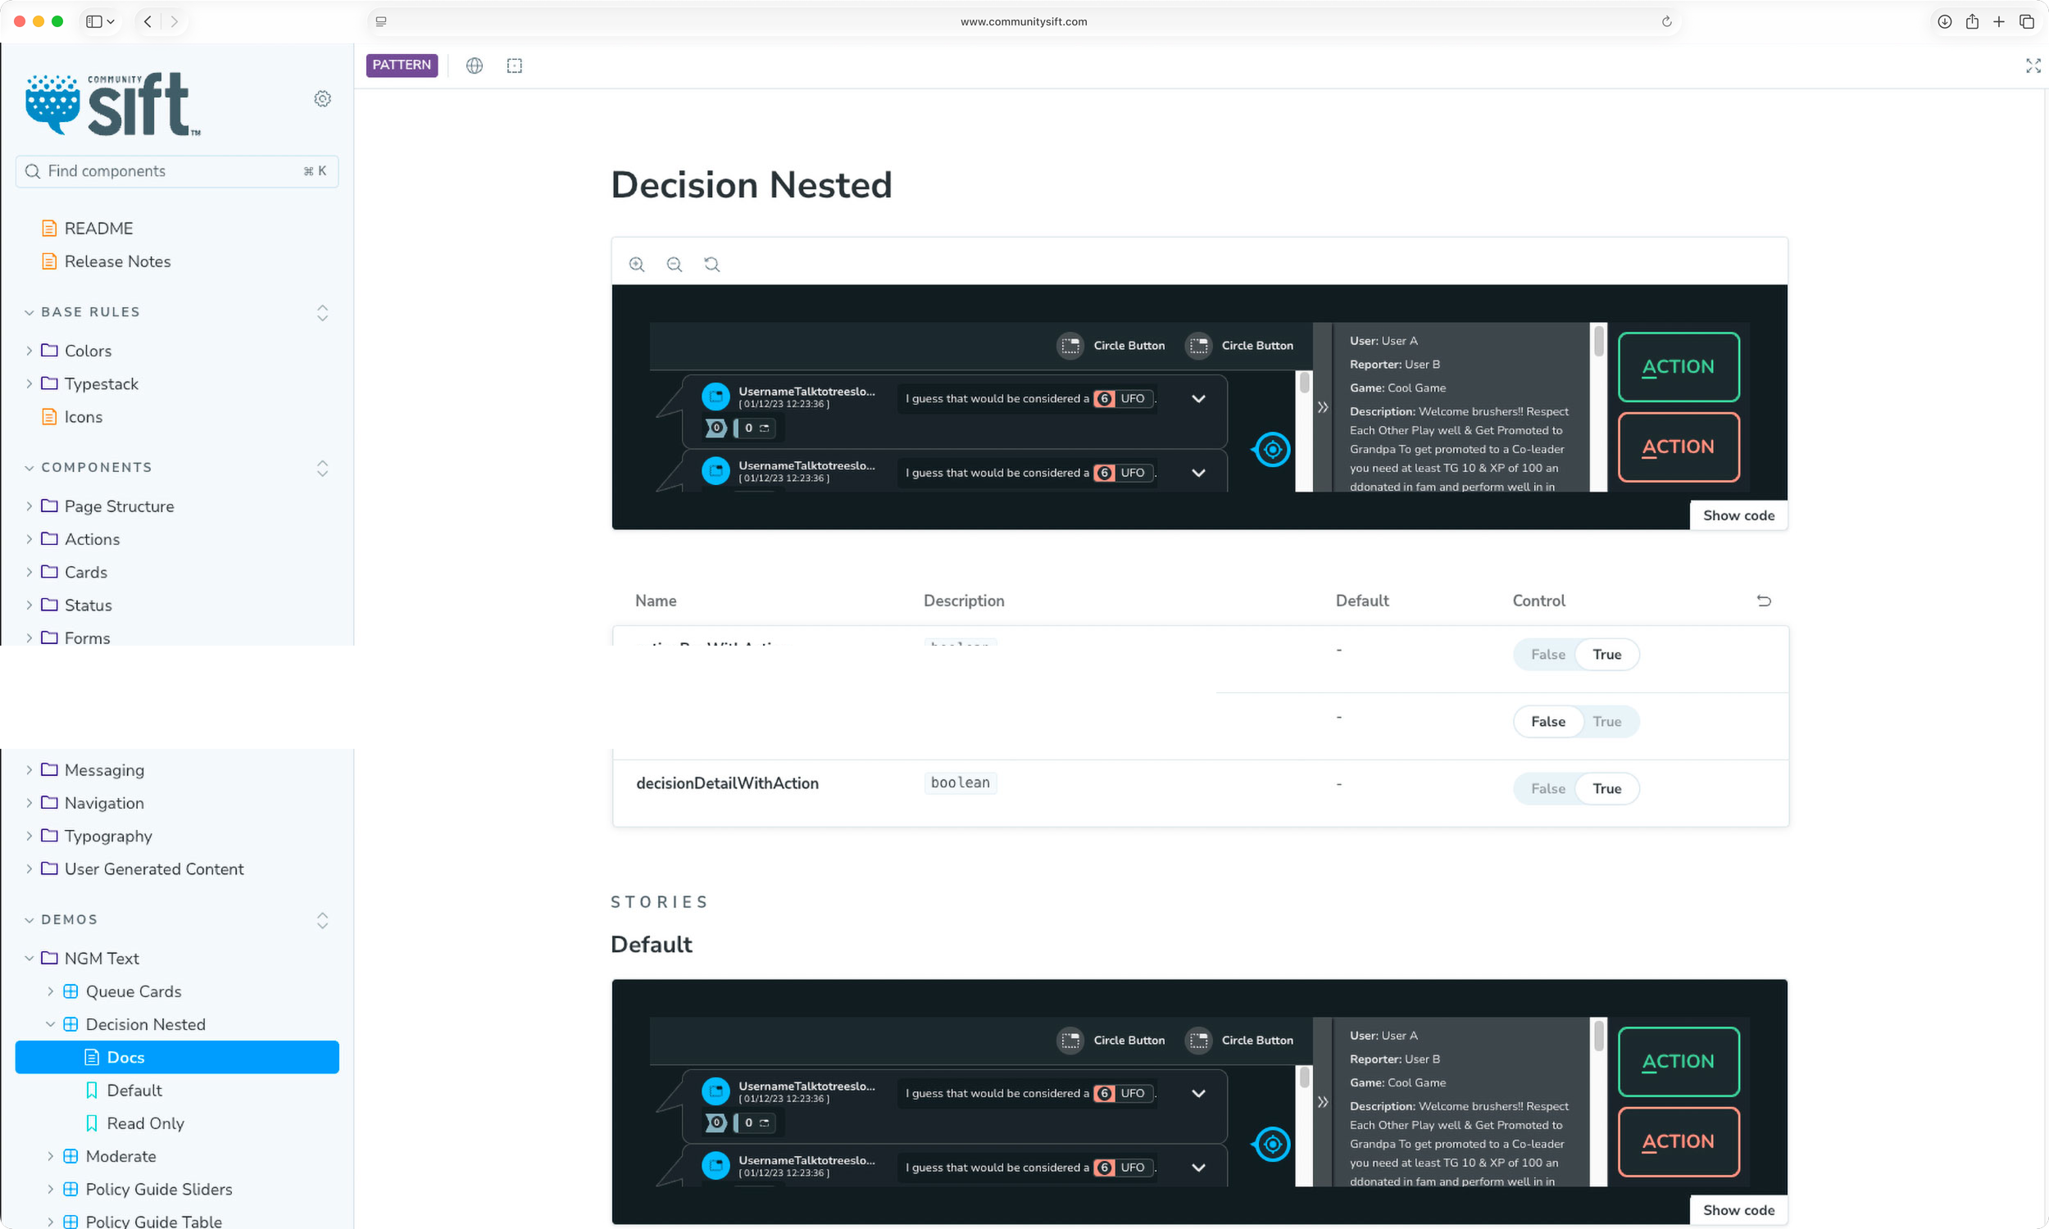The image size is (2049, 1229).
Task: Click the red ACTION button in top preview
Action: (1678, 447)
